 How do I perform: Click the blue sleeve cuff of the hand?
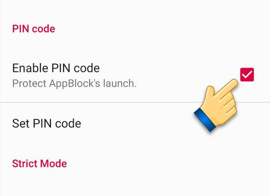pyautogui.click(x=205, y=120)
